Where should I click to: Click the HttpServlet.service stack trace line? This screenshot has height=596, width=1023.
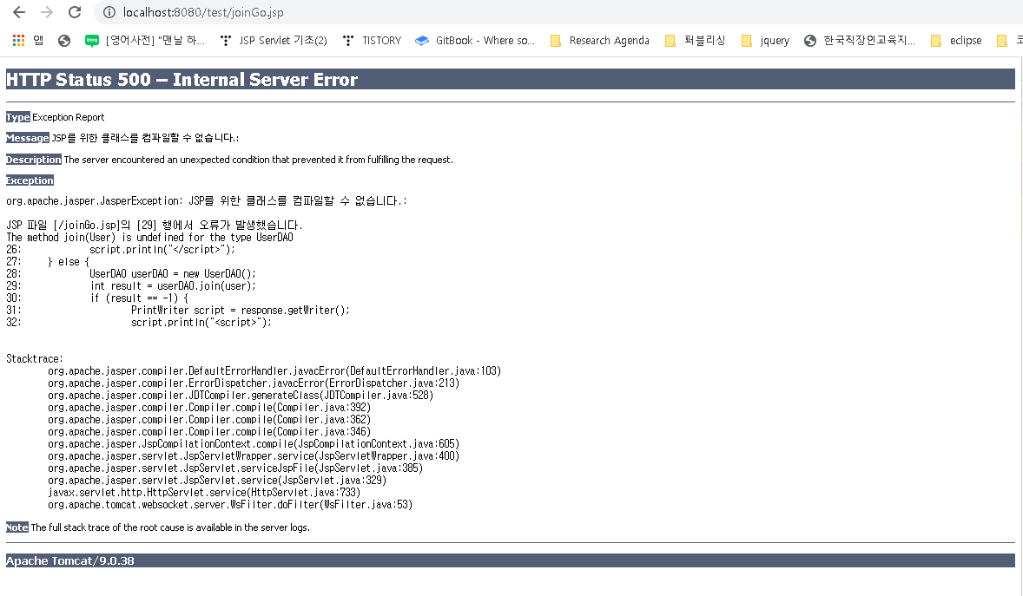[204, 492]
